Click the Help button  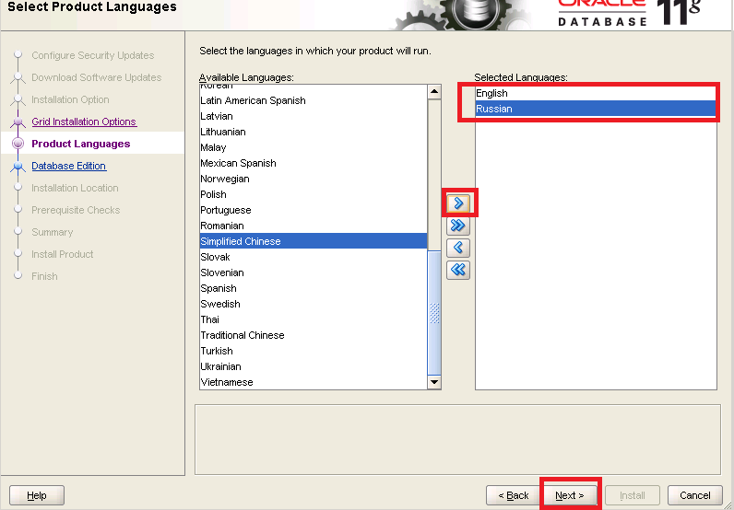pos(37,495)
